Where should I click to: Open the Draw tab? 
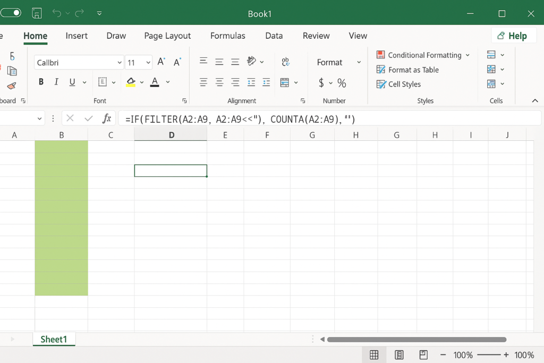(x=116, y=36)
